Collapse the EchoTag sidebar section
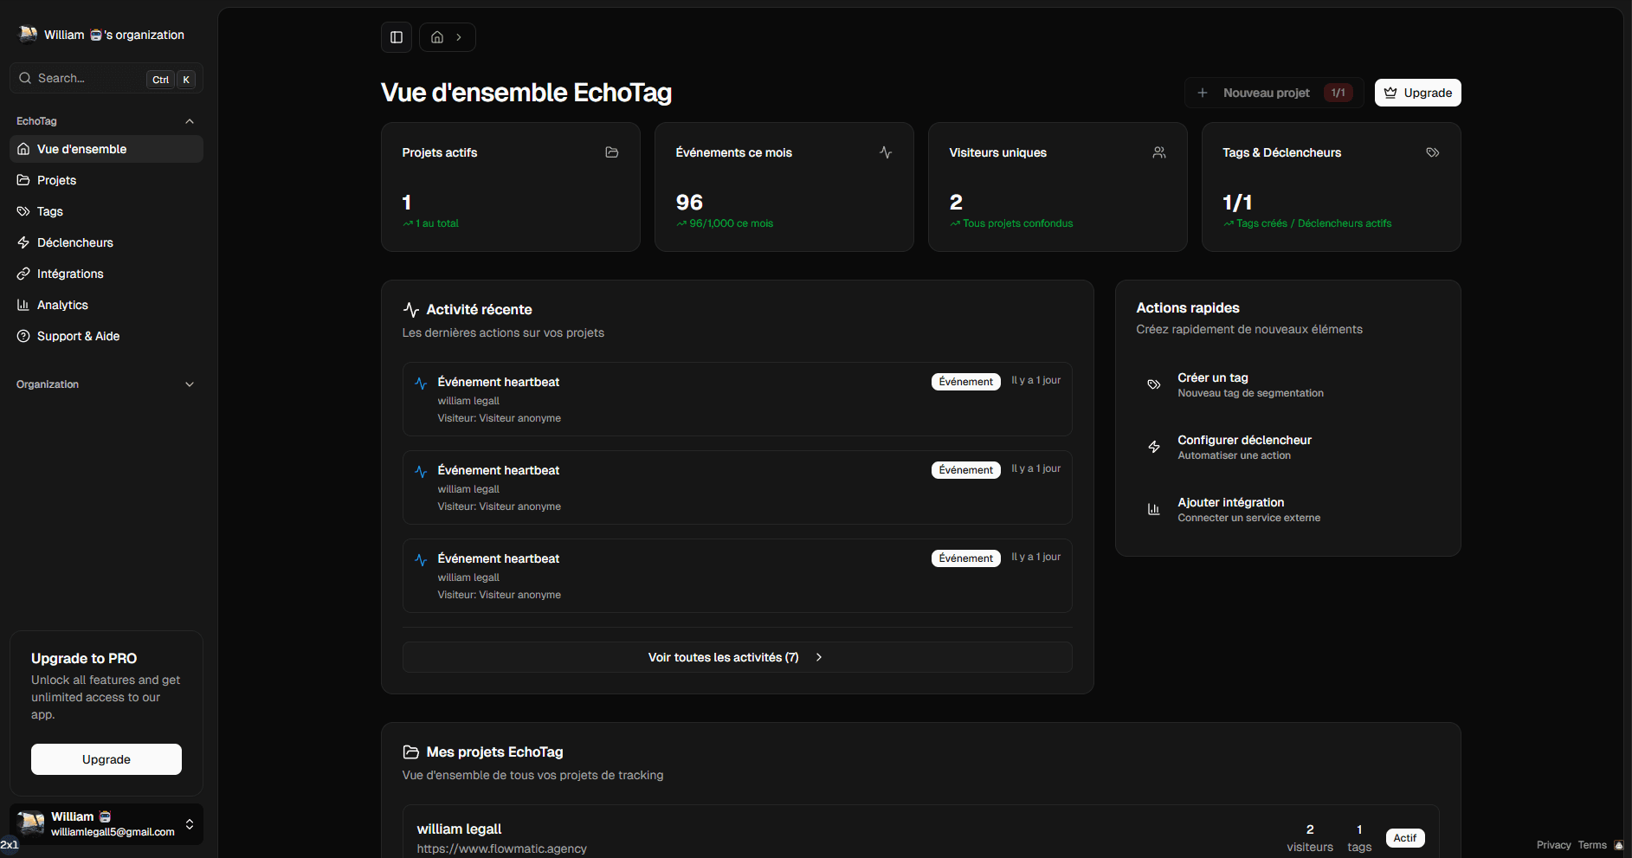 point(190,121)
